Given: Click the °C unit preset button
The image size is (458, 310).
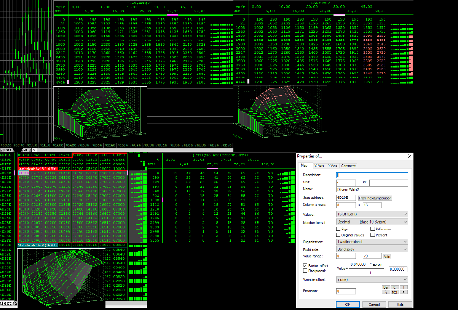Looking at the screenshot, I should pyautogui.click(x=394, y=287).
